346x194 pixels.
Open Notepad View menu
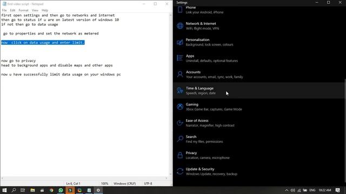pos(35,10)
